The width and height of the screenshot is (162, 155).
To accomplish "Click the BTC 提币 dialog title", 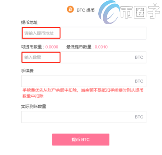I will pos(85,10).
